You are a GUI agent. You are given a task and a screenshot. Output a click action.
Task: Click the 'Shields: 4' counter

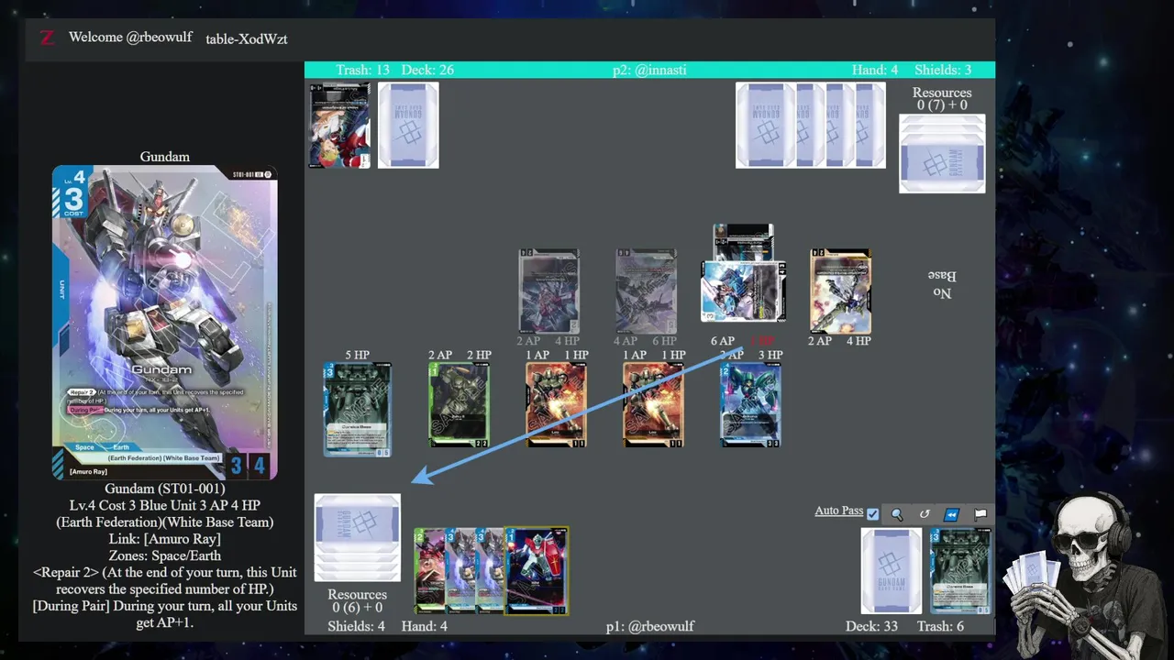357,626
